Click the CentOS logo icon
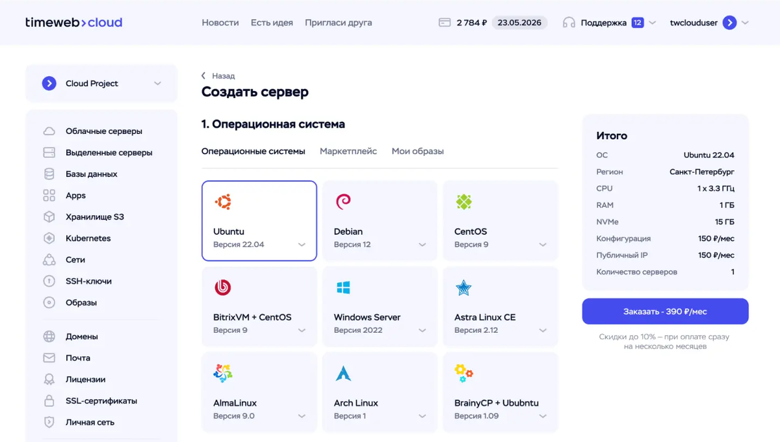The image size is (780, 442). point(464,202)
